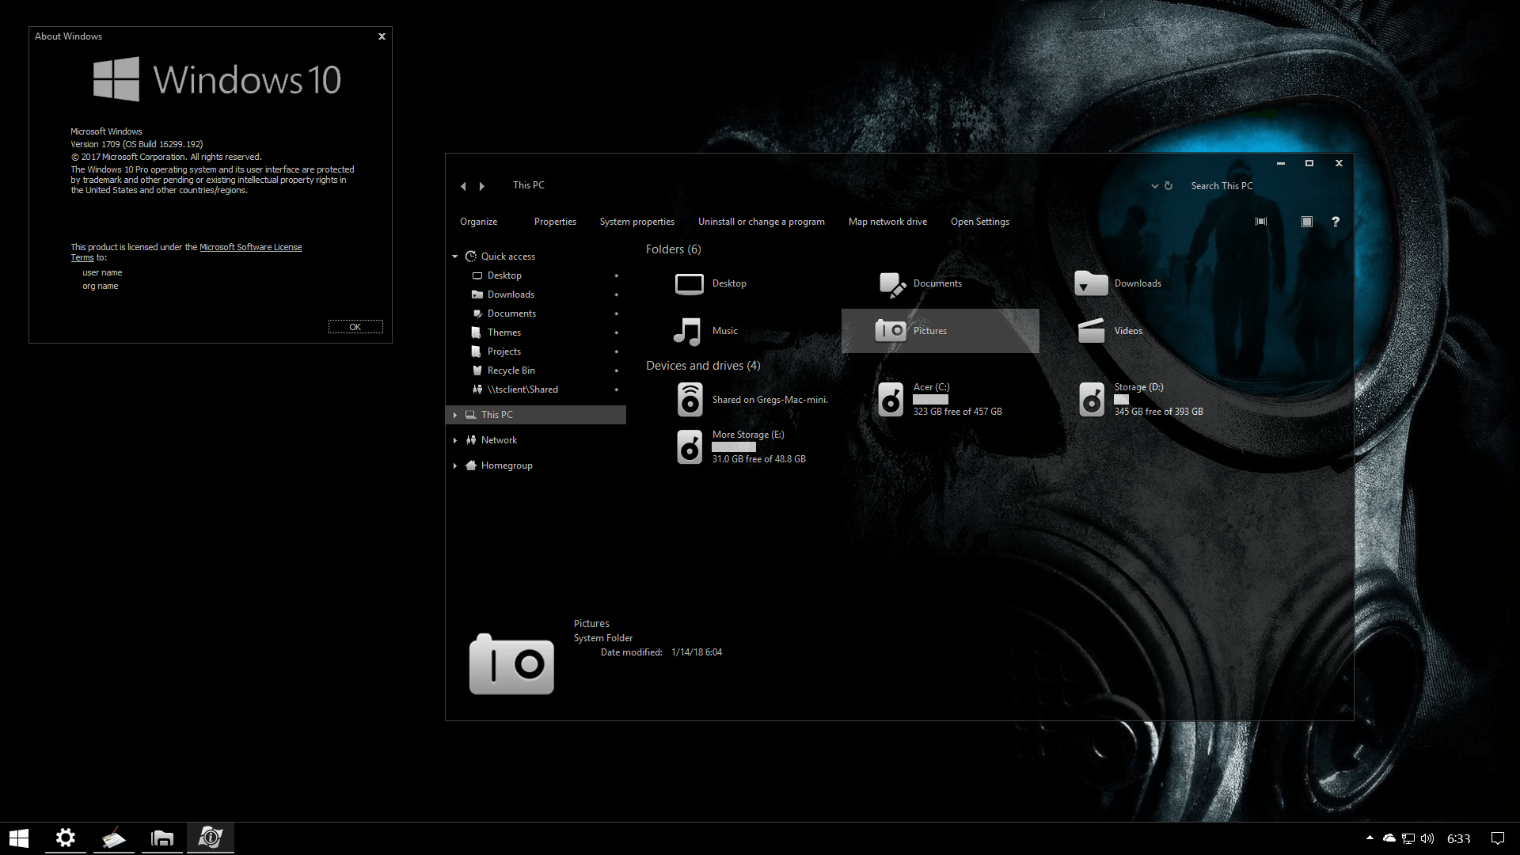This screenshot has width=1520, height=855.
Task: Open the Organize menu
Action: [x=478, y=222]
